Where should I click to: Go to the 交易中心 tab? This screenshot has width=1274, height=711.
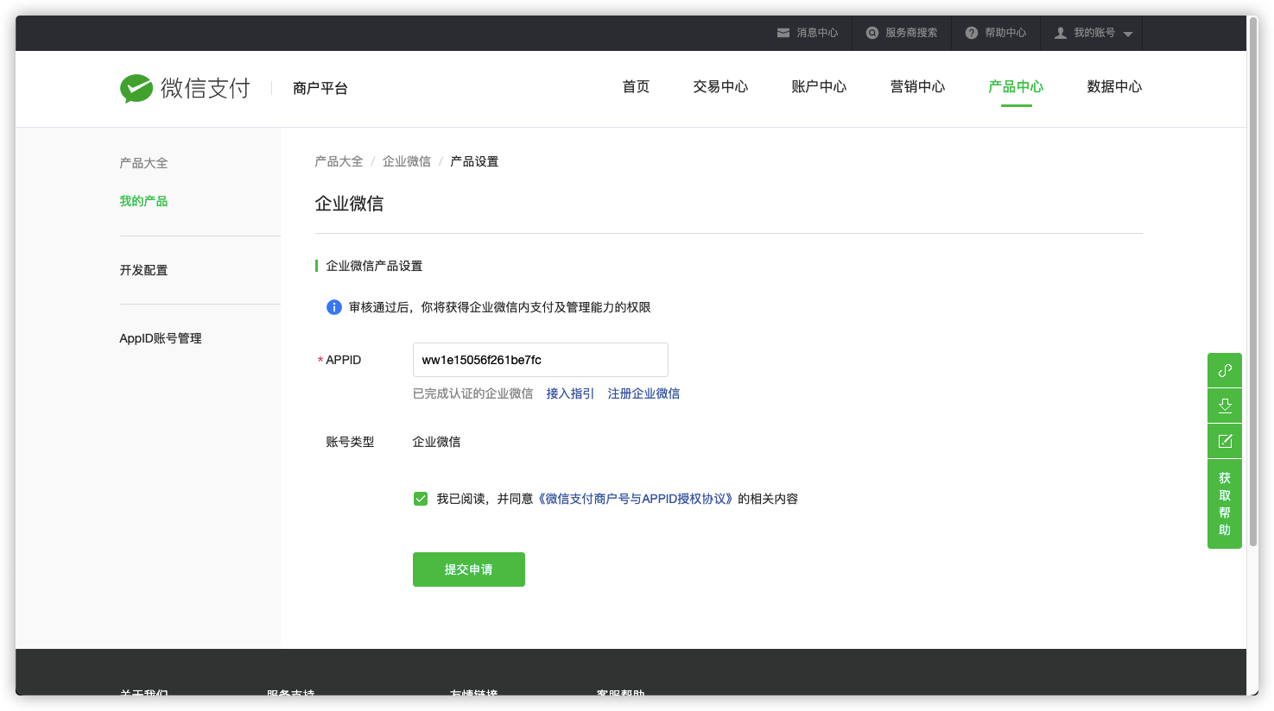pyautogui.click(x=720, y=87)
